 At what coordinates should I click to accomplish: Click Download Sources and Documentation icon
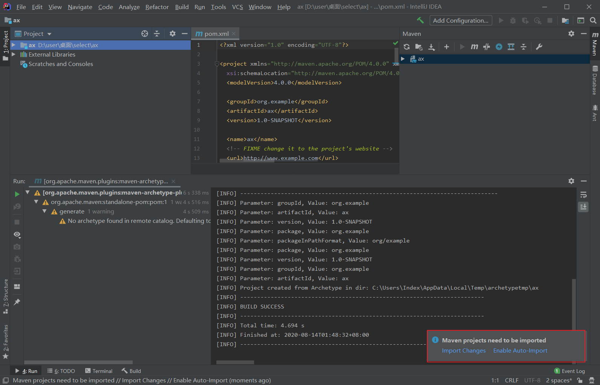pos(432,47)
